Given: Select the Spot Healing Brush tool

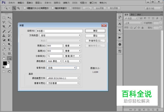Looking at the screenshot, I should coord(4,31).
